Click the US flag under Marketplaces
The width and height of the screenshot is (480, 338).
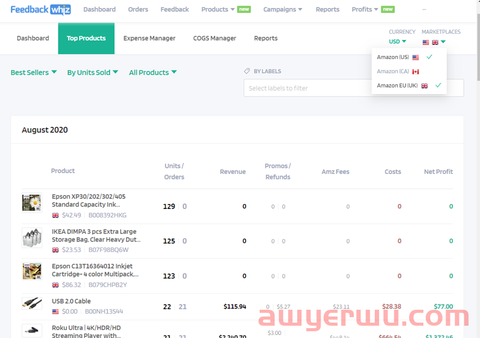426,42
